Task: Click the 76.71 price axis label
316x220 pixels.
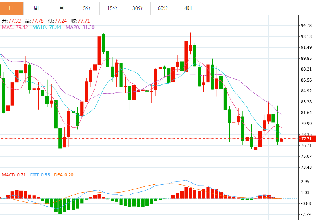Action: click(x=306, y=145)
